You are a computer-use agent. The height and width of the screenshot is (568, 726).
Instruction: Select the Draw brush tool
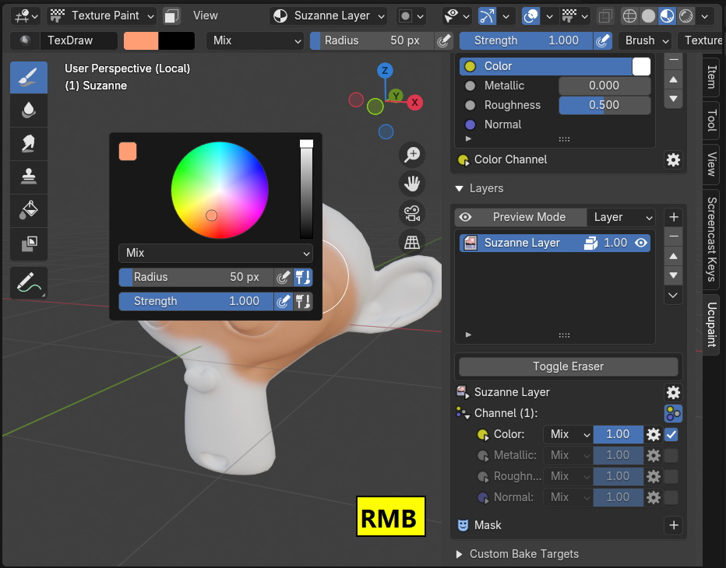[29, 77]
